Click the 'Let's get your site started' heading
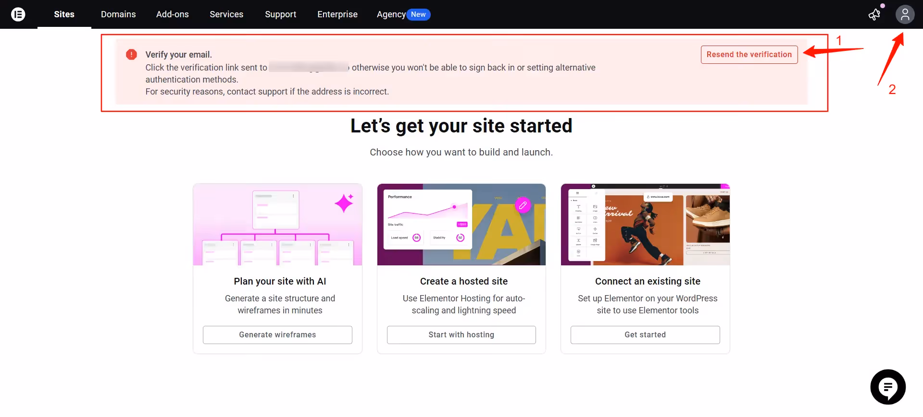 click(x=461, y=126)
